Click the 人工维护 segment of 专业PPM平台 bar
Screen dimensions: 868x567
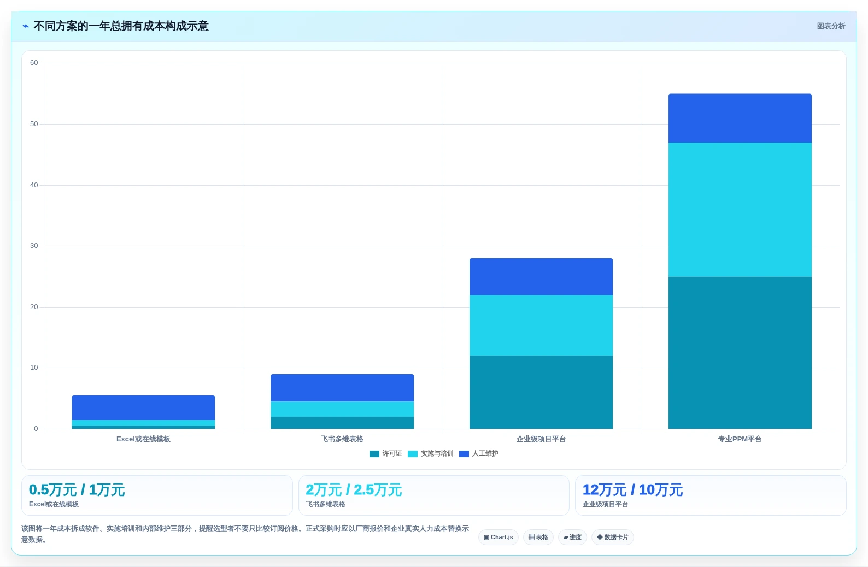(x=740, y=118)
